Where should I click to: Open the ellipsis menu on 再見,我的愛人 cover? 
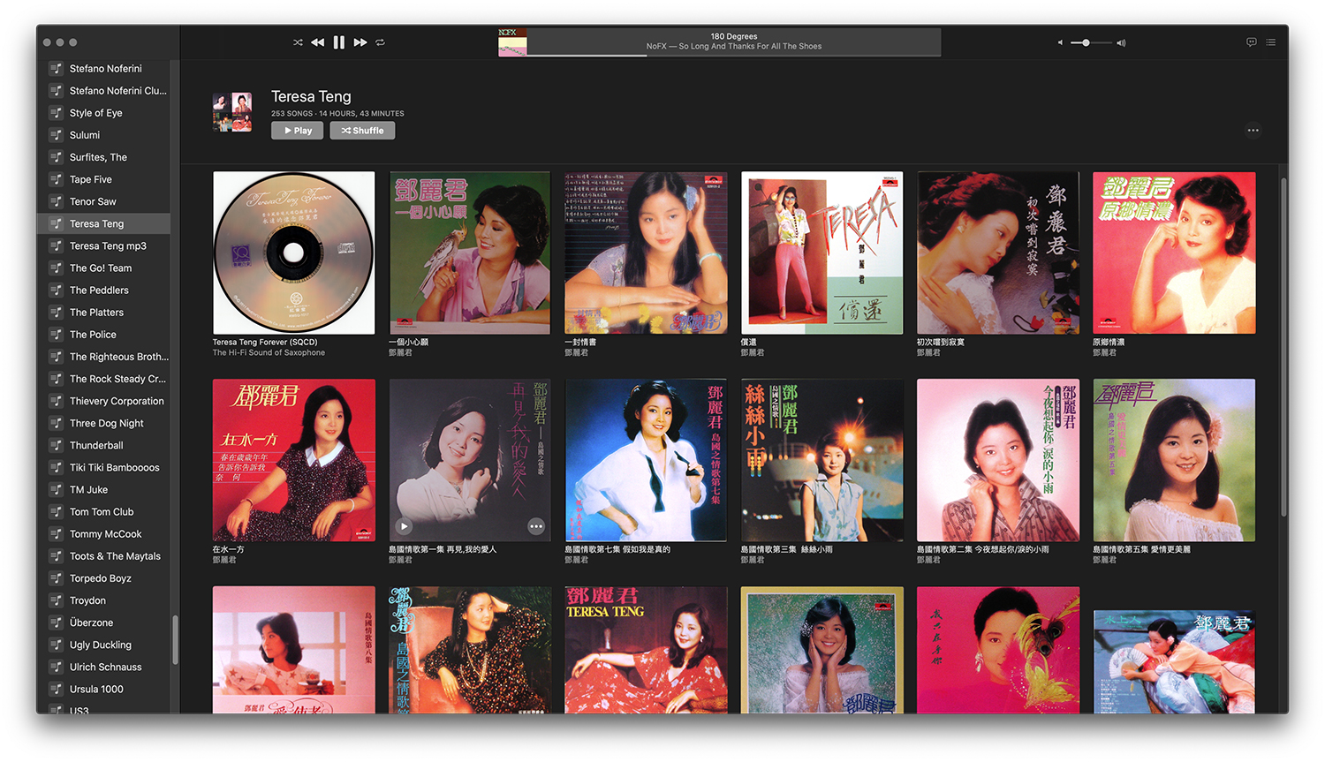(x=536, y=526)
